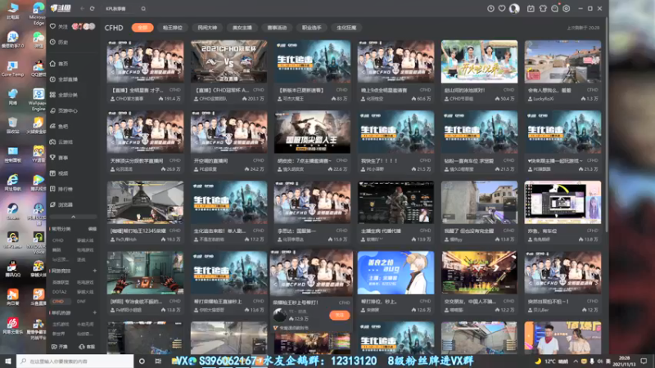Open 鱼吧 fish bar in sidebar

[x=59, y=126]
